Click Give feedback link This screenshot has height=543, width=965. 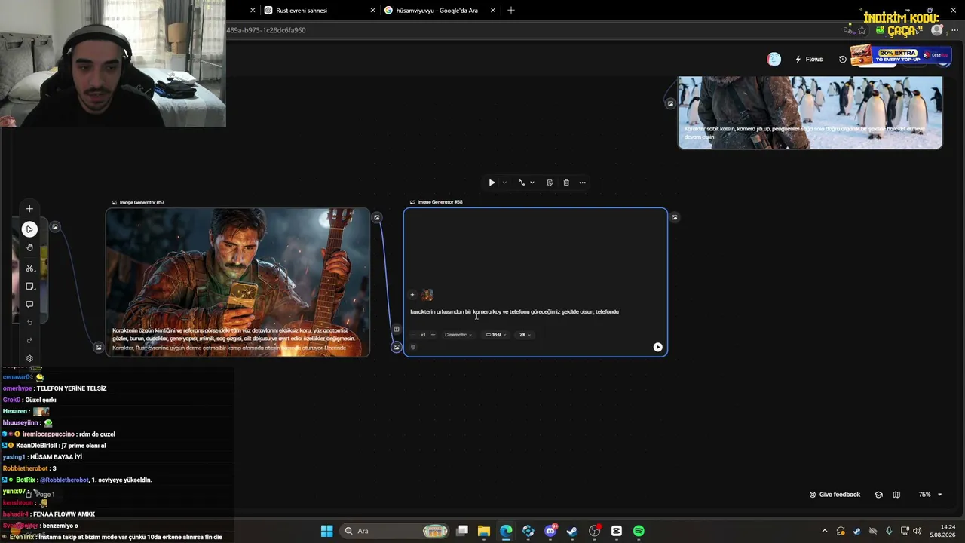click(x=835, y=495)
